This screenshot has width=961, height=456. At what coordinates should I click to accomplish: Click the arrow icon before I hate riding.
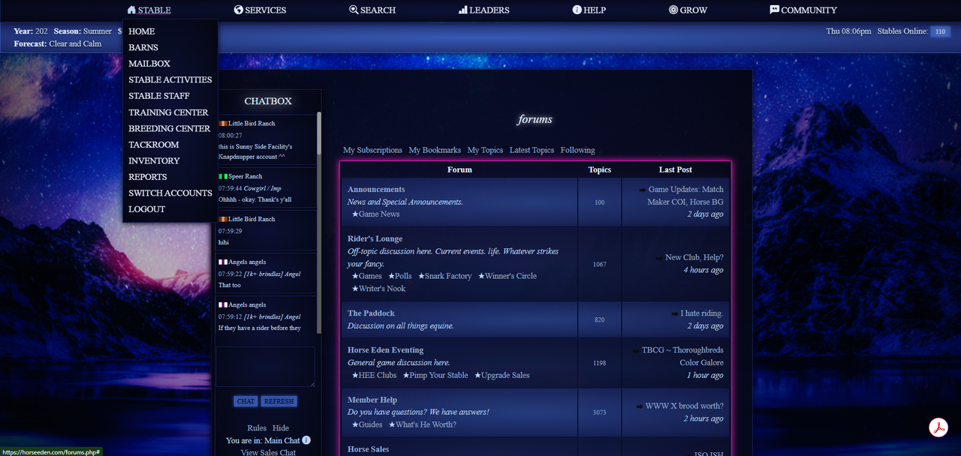pyautogui.click(x=674, y=313)
